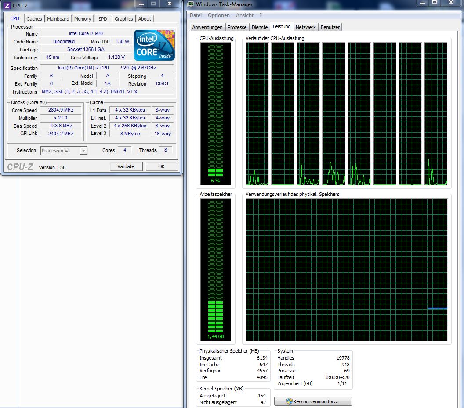Open the Ressourcenmonitor
464x408 pixels.
point(313,401)
